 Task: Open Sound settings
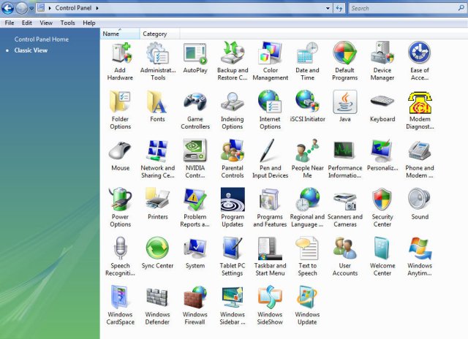point(420,205)
